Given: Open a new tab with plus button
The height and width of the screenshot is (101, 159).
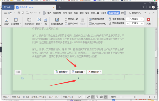Looking at the screenshot, I should 60,7.
